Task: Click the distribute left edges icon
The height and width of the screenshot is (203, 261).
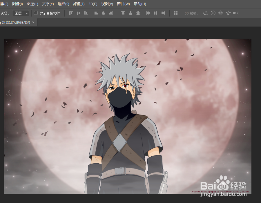Action: [x=148, y=13]
